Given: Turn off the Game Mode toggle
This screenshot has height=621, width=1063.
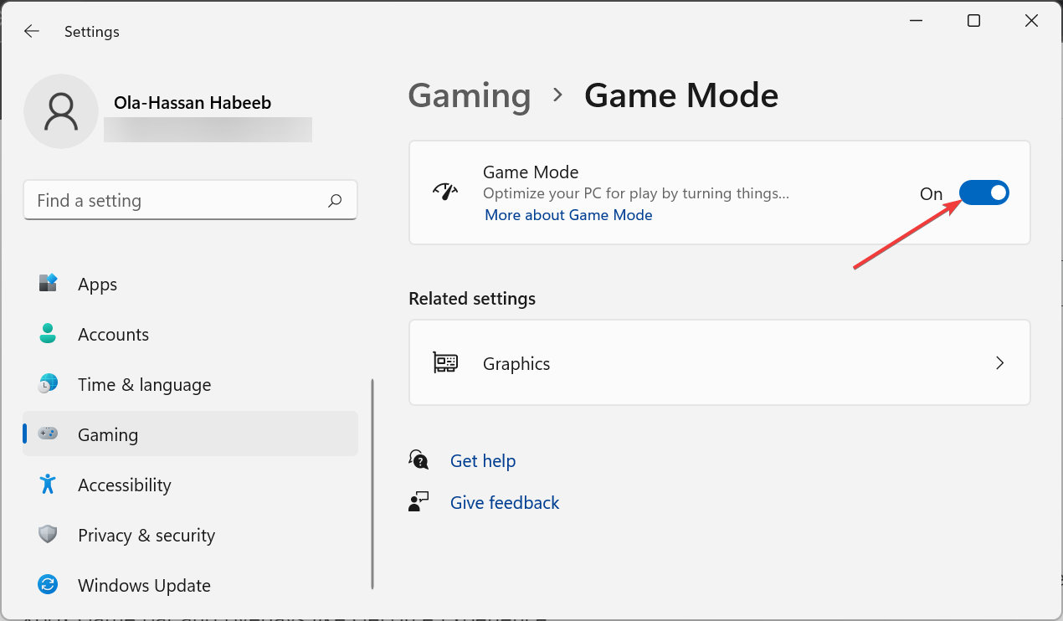Looking at the screenshot, I should tap(983, 193).
